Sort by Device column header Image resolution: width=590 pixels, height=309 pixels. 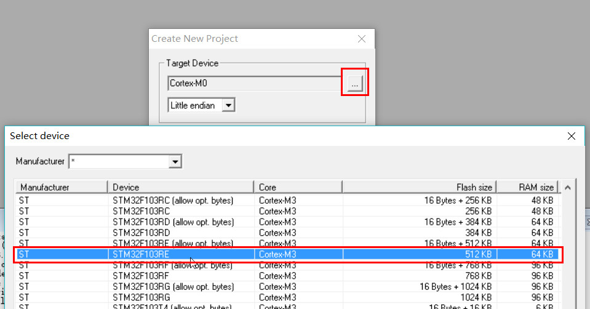[181, 187]
